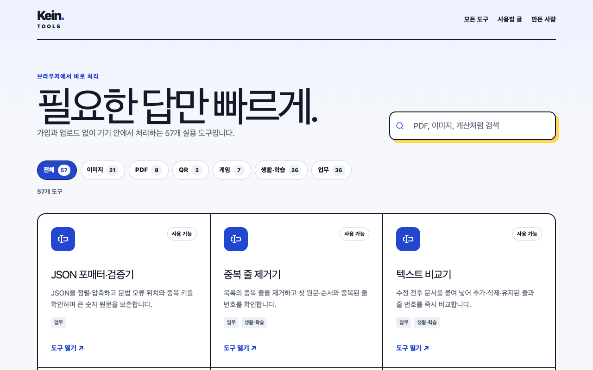Click the 브라우저에서 바로 처리 label

pyautogui.click(x=68, y=76)
